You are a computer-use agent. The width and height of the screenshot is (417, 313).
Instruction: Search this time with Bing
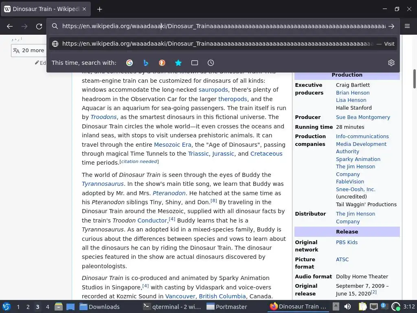pyautogui.click(x=146, y=63)
